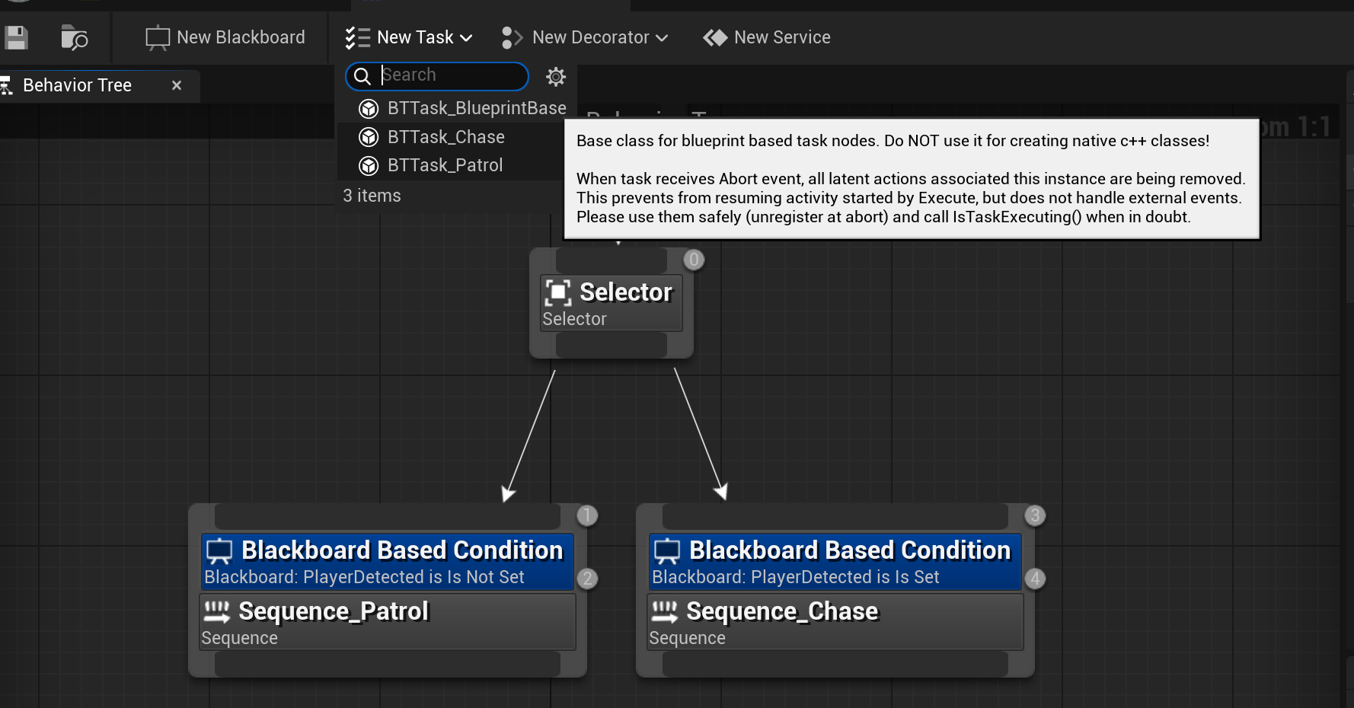Click the Save floppy disk icon

tap(16, 37)
